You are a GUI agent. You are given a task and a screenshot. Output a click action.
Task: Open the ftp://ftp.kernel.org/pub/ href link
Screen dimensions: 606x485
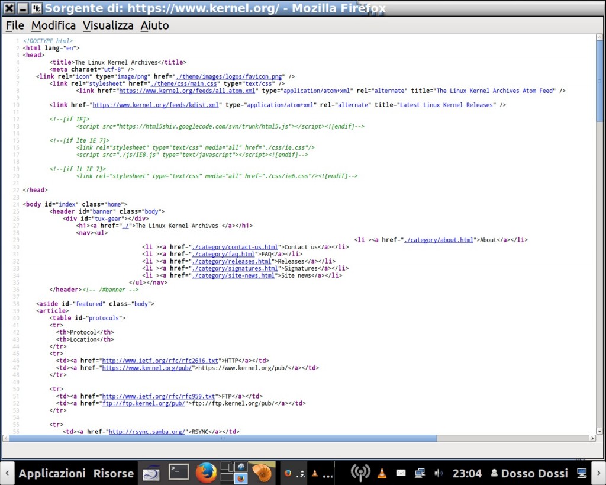coord(144,403)
